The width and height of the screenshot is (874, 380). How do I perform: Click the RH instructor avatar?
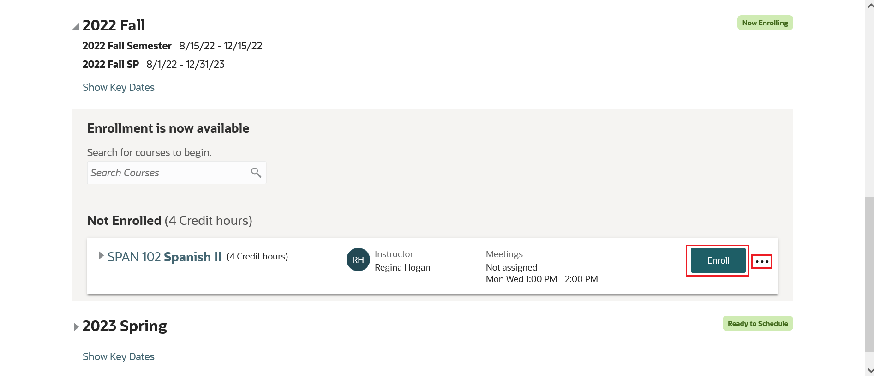358,260
